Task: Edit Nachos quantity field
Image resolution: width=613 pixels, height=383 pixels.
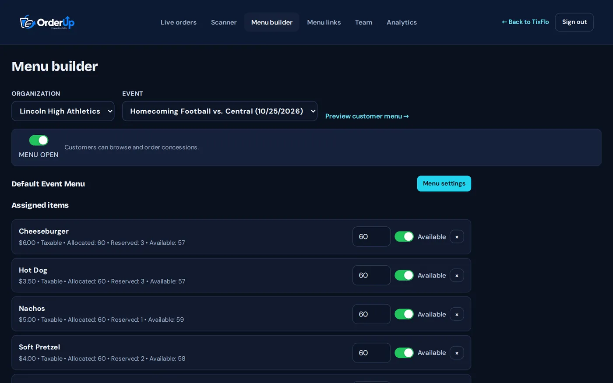Action: click(x=371, y=314)
